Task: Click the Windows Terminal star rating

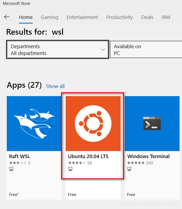Action: [x=136, y=163]
